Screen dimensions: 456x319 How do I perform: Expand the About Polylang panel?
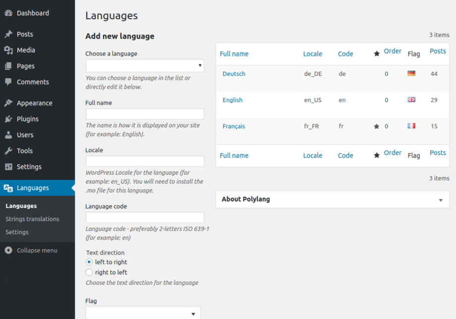click(x=441, y=200)
